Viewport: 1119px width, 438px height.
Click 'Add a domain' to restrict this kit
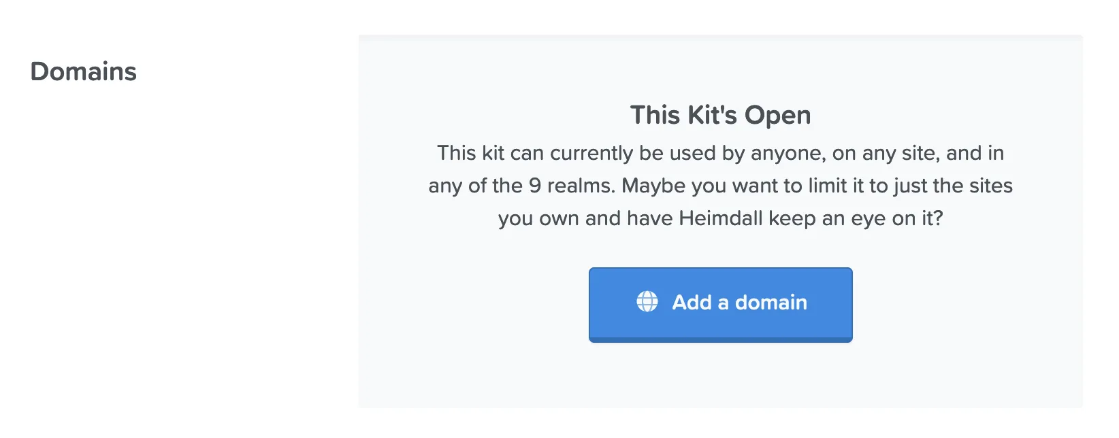tap(720, 302)
